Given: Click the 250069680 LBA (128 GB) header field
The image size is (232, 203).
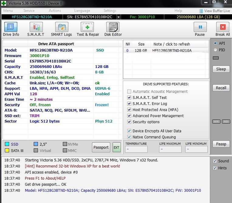Looking at the screenshot, I should (x=198, y=17).
